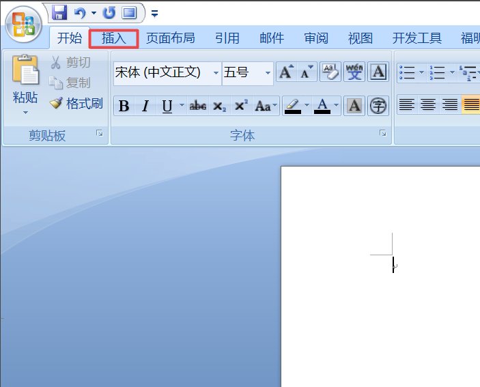This screenshot has height=387, width=480.
Task: Expand the underline style dropdown
Action: (x=182, y=106)
